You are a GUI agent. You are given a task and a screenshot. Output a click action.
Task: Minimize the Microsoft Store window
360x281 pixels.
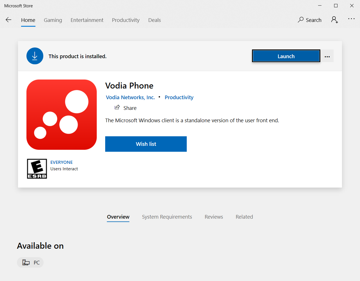320,6
